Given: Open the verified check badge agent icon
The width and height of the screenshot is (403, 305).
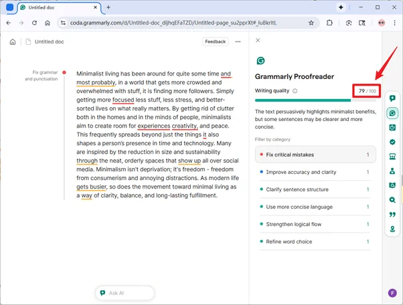Looking at the screenshot, I should (x=392, y=142).
